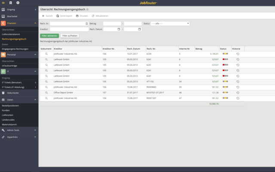Open Eingegangene Rechnungen in the sidebar
Screen dimensions: 275x172
coord(15,49)
